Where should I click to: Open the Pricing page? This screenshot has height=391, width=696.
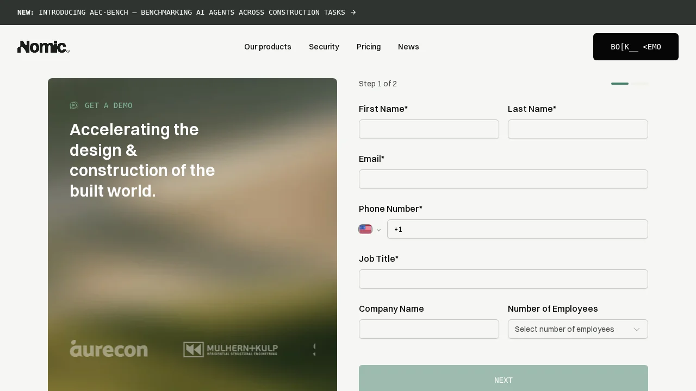click(369, 47)
